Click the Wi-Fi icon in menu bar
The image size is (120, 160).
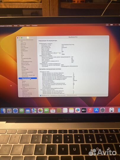[x=116, y=25]
